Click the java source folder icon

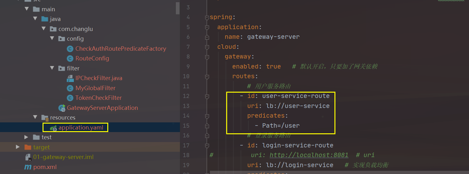click(x=45, y=19)
